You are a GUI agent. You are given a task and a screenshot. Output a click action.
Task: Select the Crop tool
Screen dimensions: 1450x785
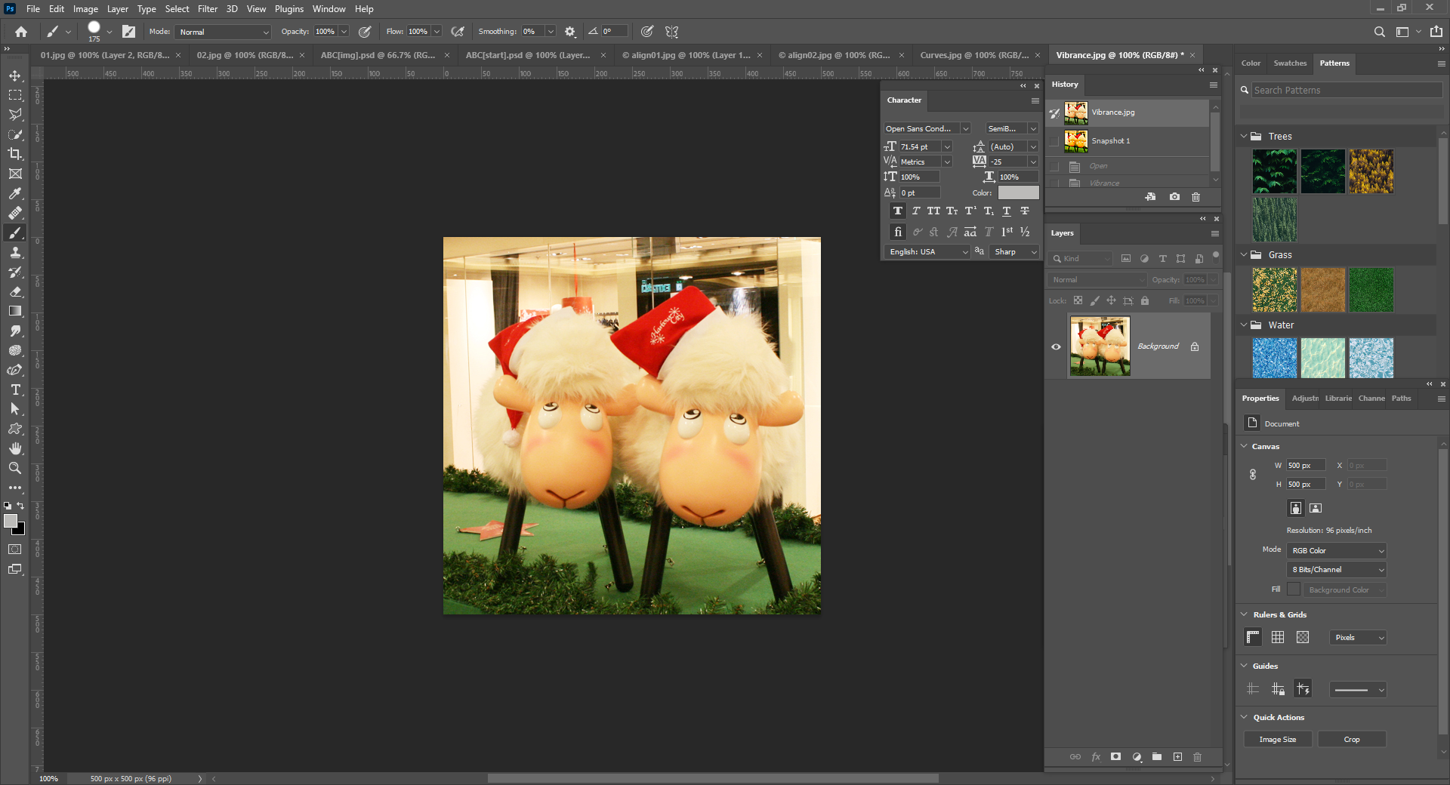[15, 154]
